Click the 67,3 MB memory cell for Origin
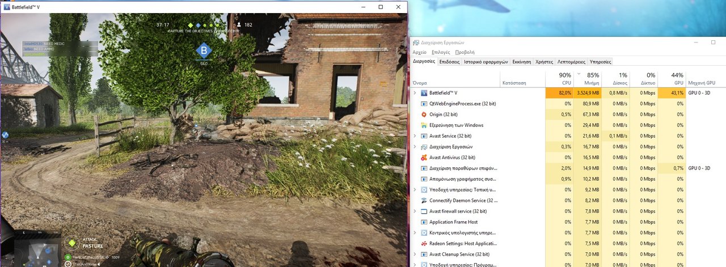The image size is (726, 267). pyautogui.click(x=587, y=115)
